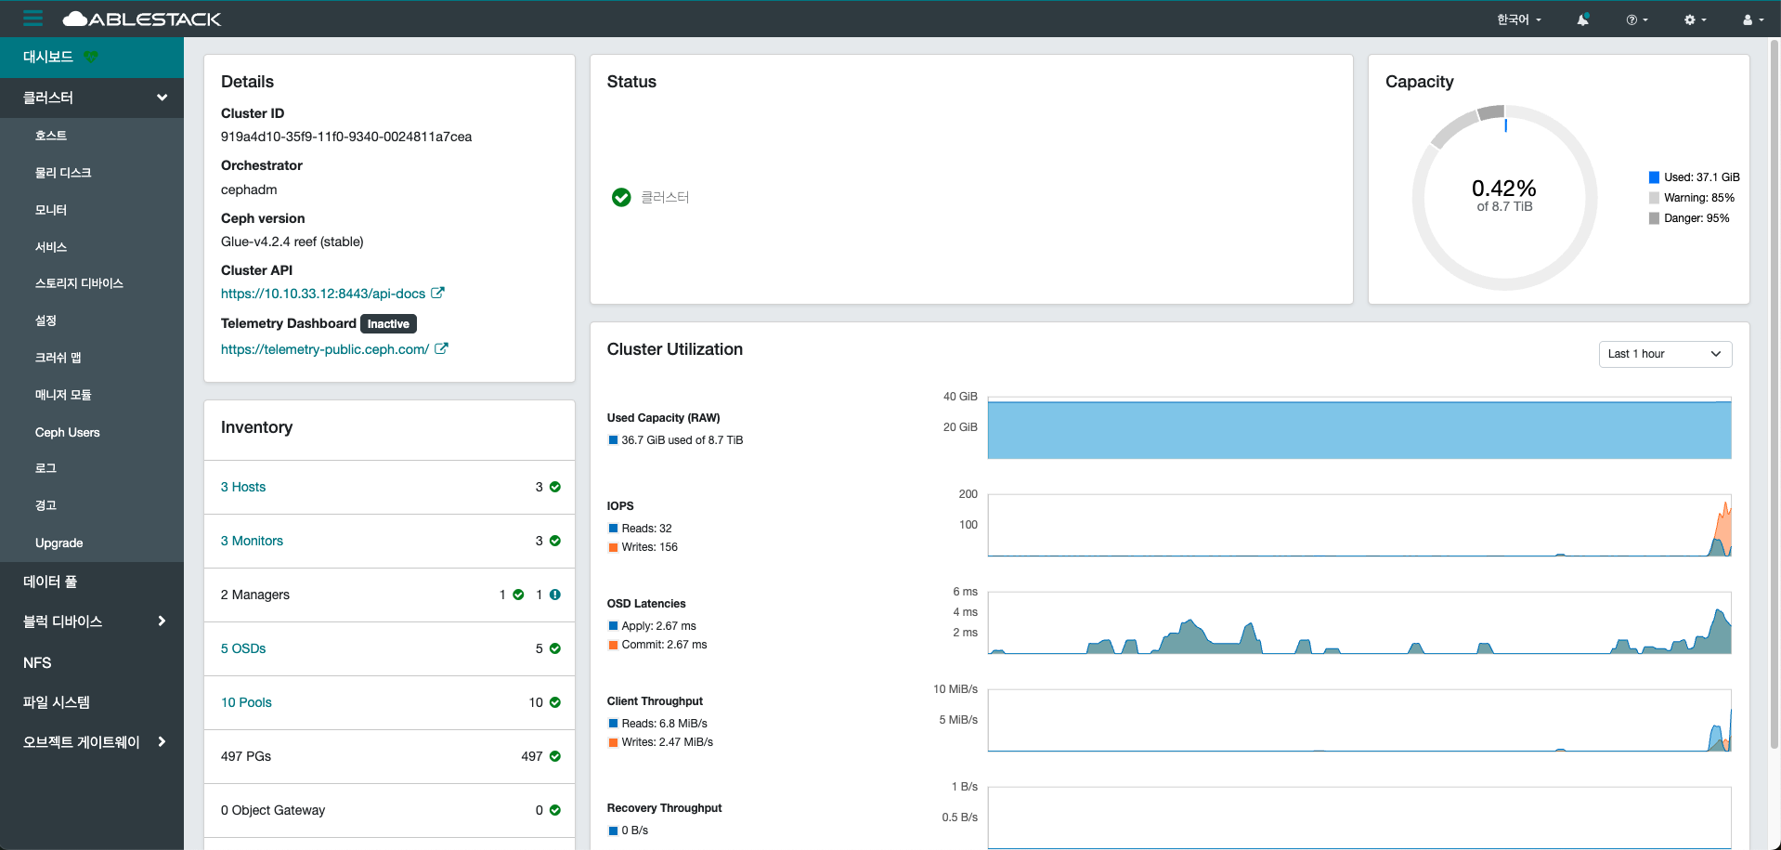1781x850 pixels.
Task: Click the external link icon beside Cluster API
Action: pos(437,293)
